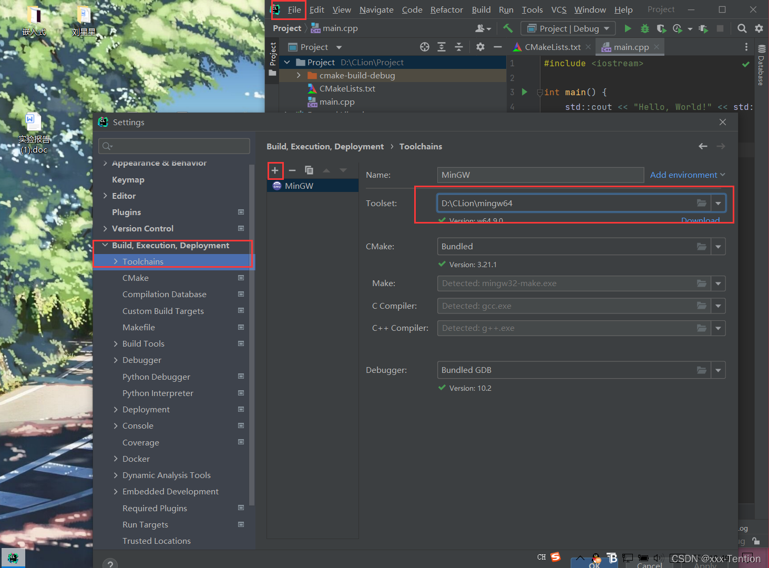Add a new toolchain with plus icon
This screenshot has height=568, width=769.
pos(275,170)
